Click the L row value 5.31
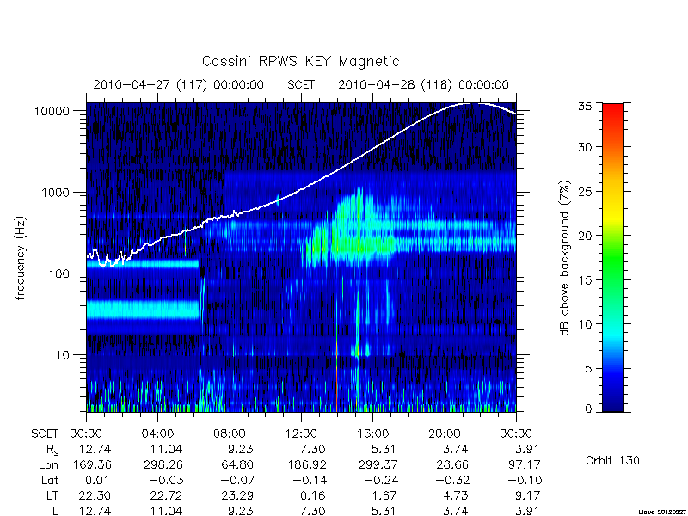 (x=384, y=511)
